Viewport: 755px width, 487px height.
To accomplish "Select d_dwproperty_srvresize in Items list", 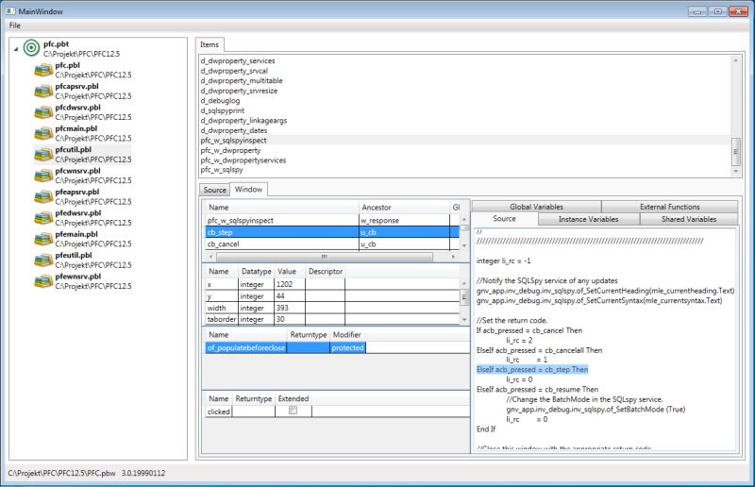I will click(239, 91).
